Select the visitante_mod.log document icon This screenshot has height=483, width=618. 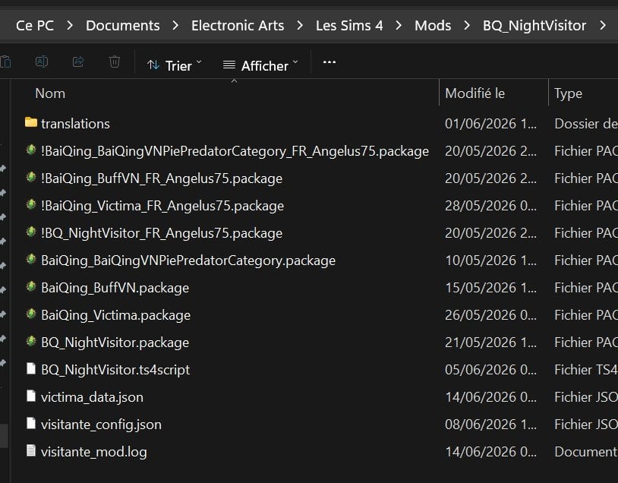pyautogui.click(x=30, y=450)
